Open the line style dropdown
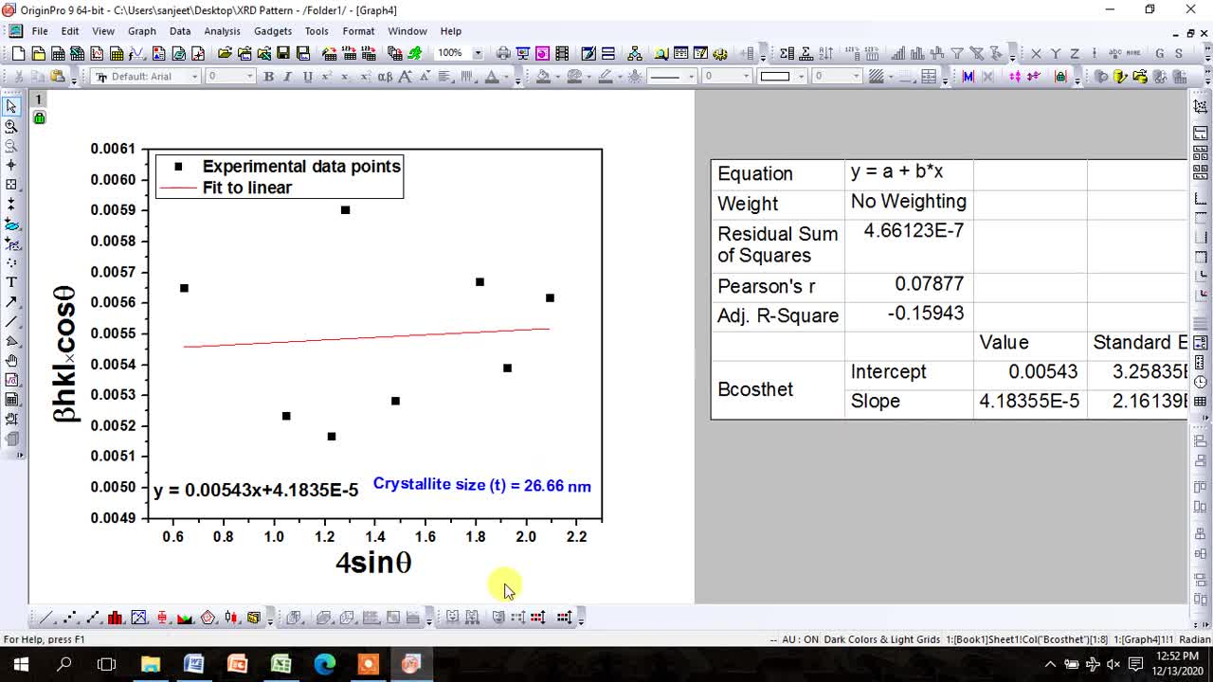The image size is (1213, 682). pyautogui.click(x=691, y=77)
